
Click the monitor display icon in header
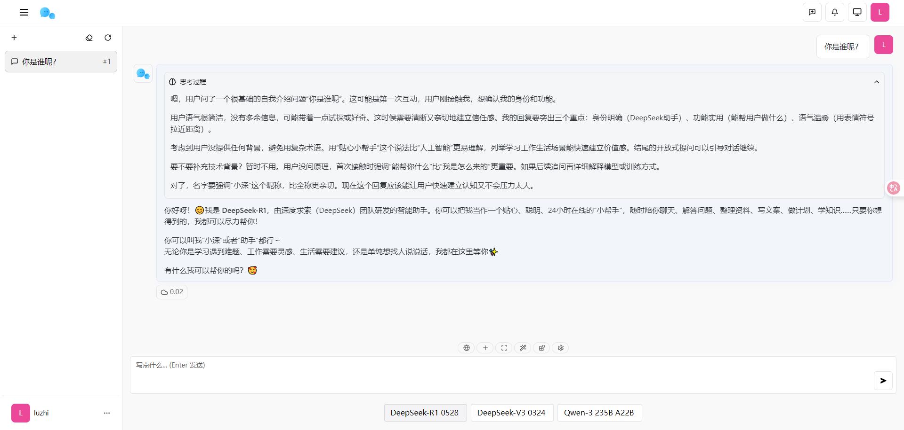(x=857, y=12)
